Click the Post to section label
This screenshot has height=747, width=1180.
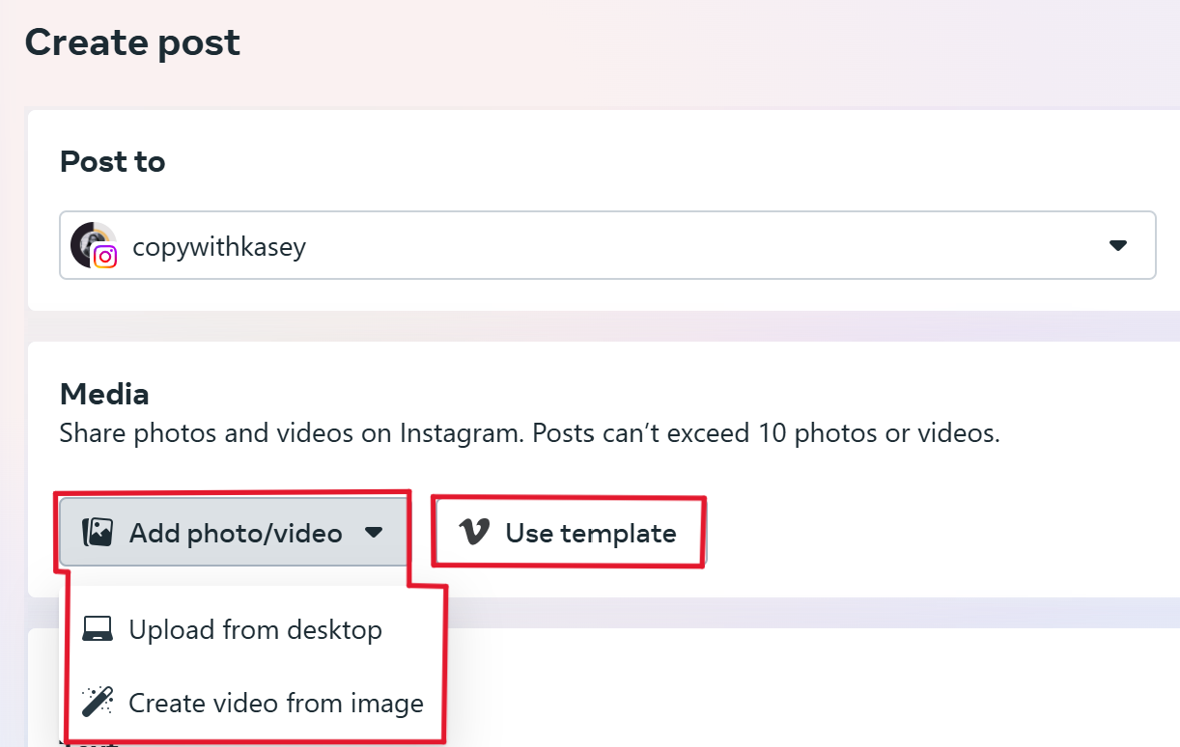click(112, 161)
